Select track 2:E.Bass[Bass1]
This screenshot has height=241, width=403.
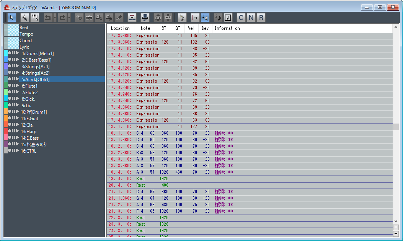tap(54, 60)
